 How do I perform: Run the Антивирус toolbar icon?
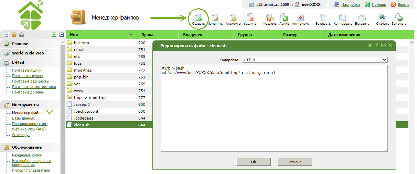pyautogui.click(x=300, y=18)
